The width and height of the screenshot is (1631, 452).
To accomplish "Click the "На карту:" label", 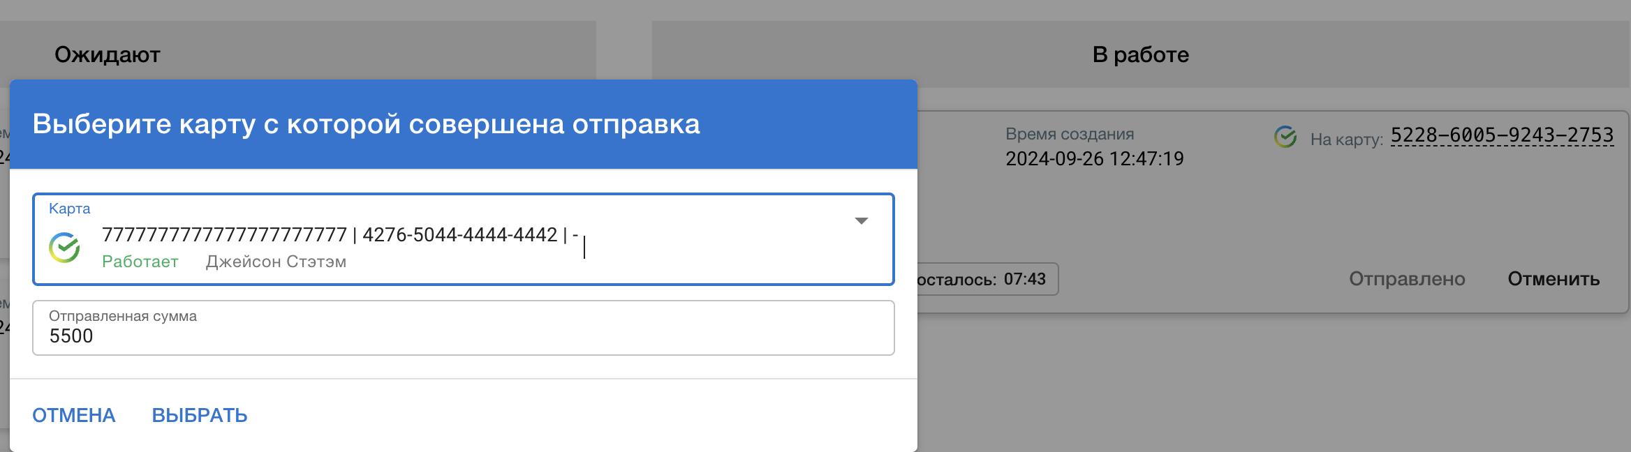I will coord(1346,140).
